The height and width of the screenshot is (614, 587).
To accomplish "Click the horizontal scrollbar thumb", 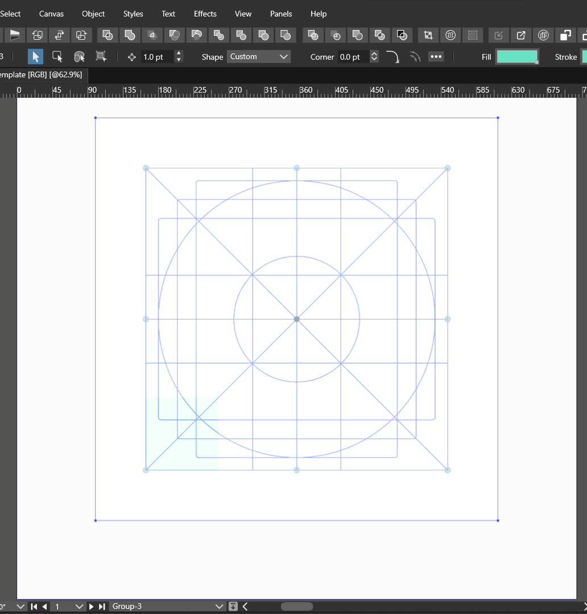I will click(x=296, y=607).
